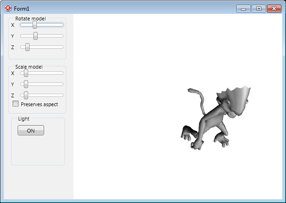The width and height of the screenshot is (286, 203).
Task: Click the Rotate model Z slider thumb
Action: coord(27,47)
